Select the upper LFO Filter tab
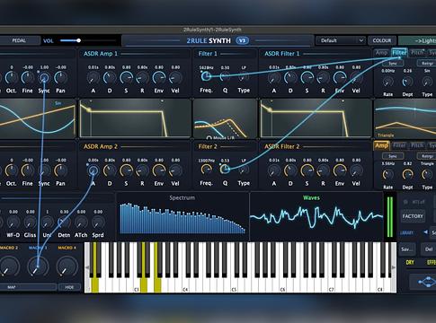The width and height of the screenshot is (436, 323). (399, 53)
